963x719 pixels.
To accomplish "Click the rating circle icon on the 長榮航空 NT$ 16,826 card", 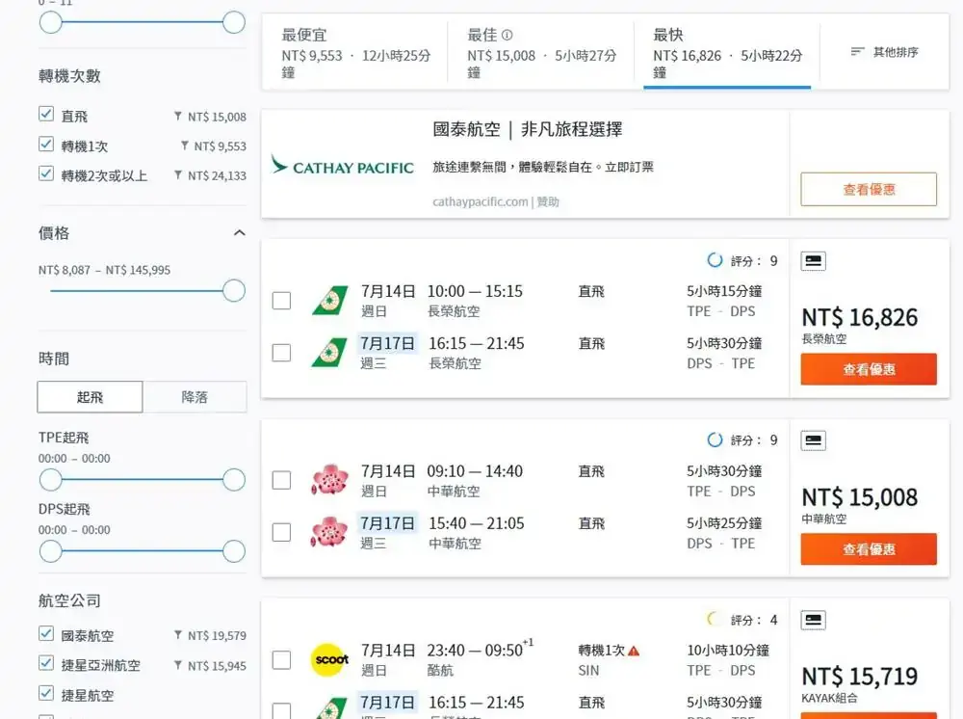I will (715, 260).
